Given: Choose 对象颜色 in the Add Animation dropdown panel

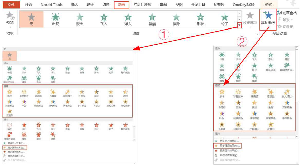Looking at the screenshot, I should click(x=287, y=105).
